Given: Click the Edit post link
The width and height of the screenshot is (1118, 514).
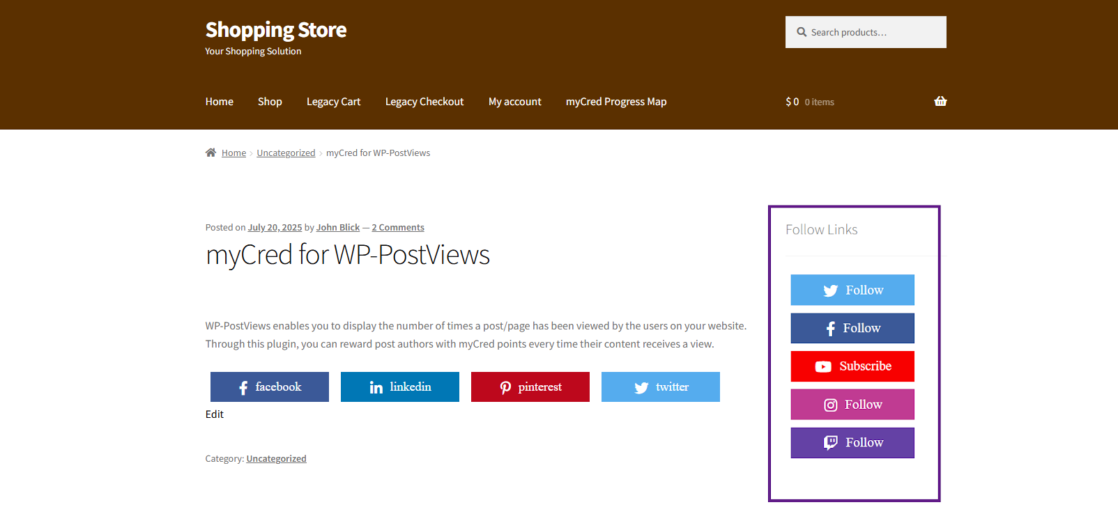Looking at the screenshot, I should pyautogui.click(x=215, y=414).
